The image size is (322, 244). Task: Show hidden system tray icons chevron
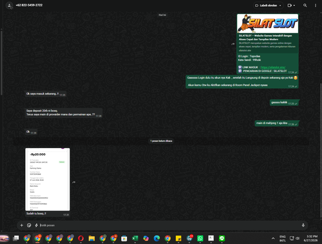[273, 238]
